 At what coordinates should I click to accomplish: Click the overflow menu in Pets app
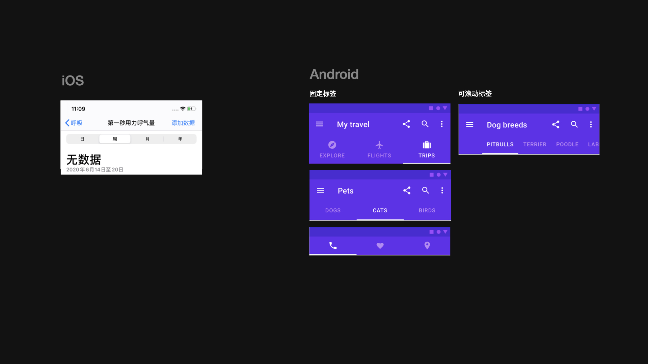point(441,190)
